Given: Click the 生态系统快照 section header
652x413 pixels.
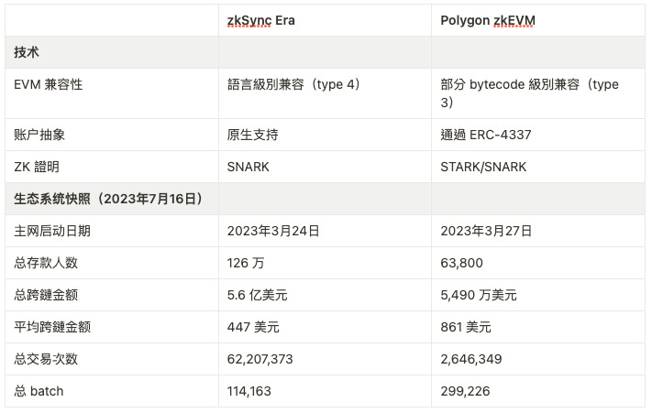Looking at the screenshot, I should point(112,199).
